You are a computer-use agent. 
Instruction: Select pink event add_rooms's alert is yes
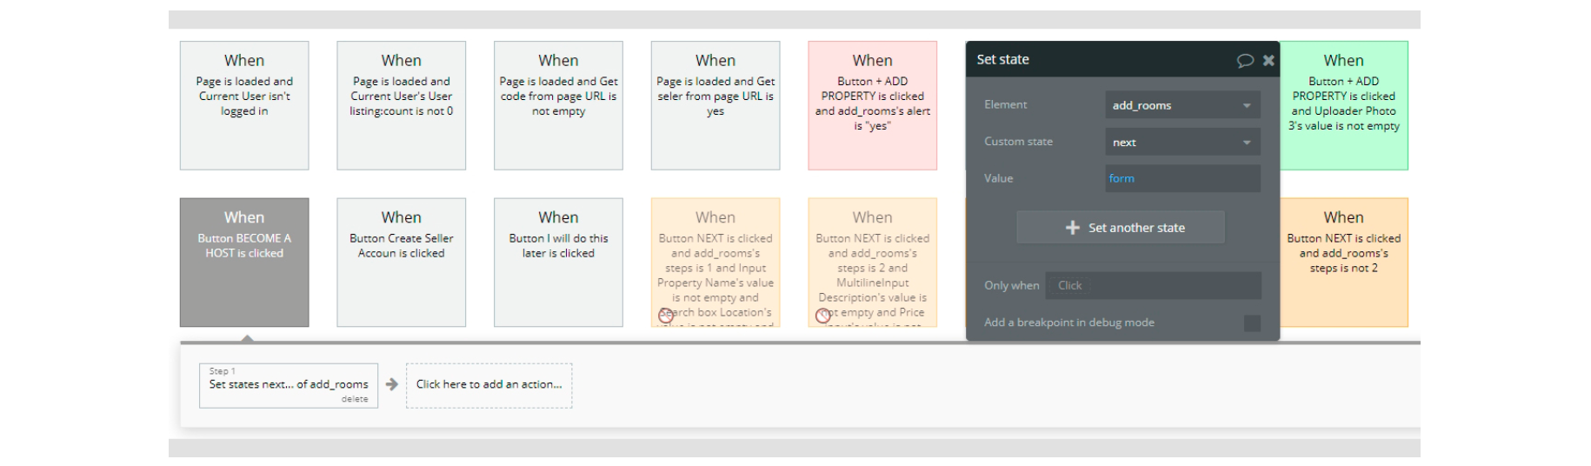873,105
